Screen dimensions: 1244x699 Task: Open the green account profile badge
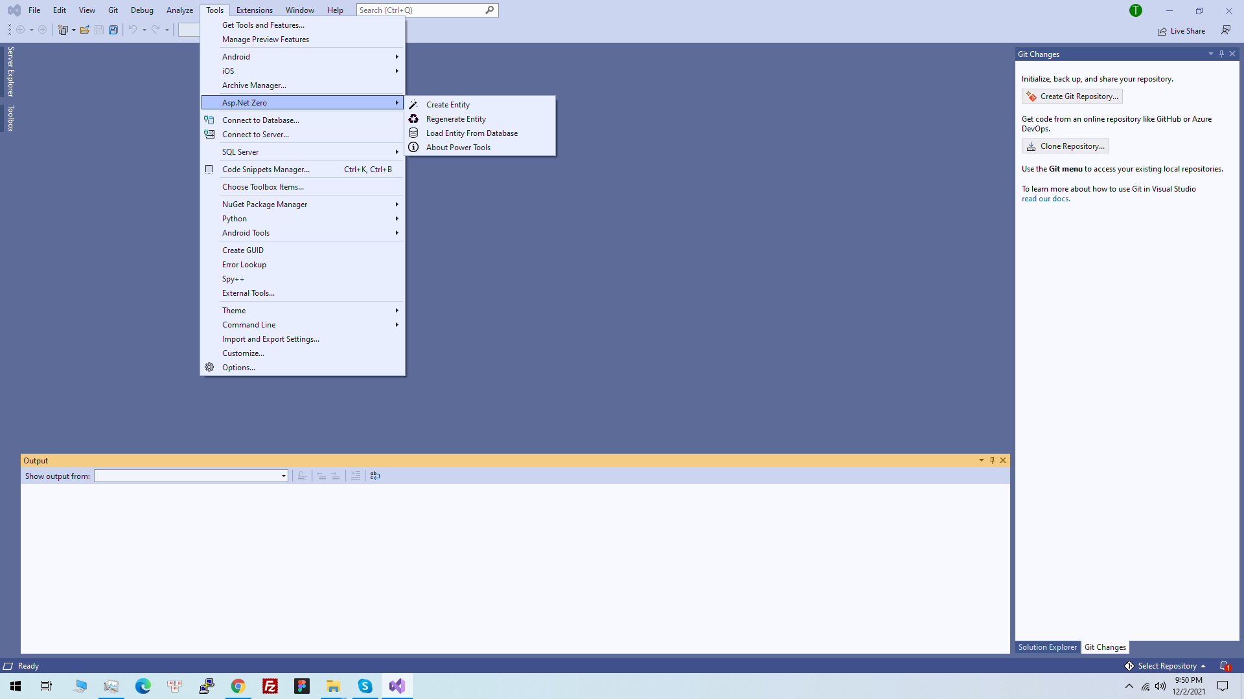point(1135,10)
